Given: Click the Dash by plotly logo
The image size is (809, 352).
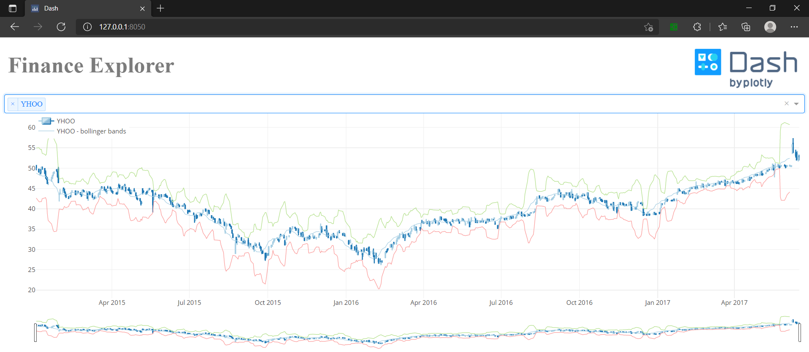Looking at the screenshot, I should tap(746, 68).
